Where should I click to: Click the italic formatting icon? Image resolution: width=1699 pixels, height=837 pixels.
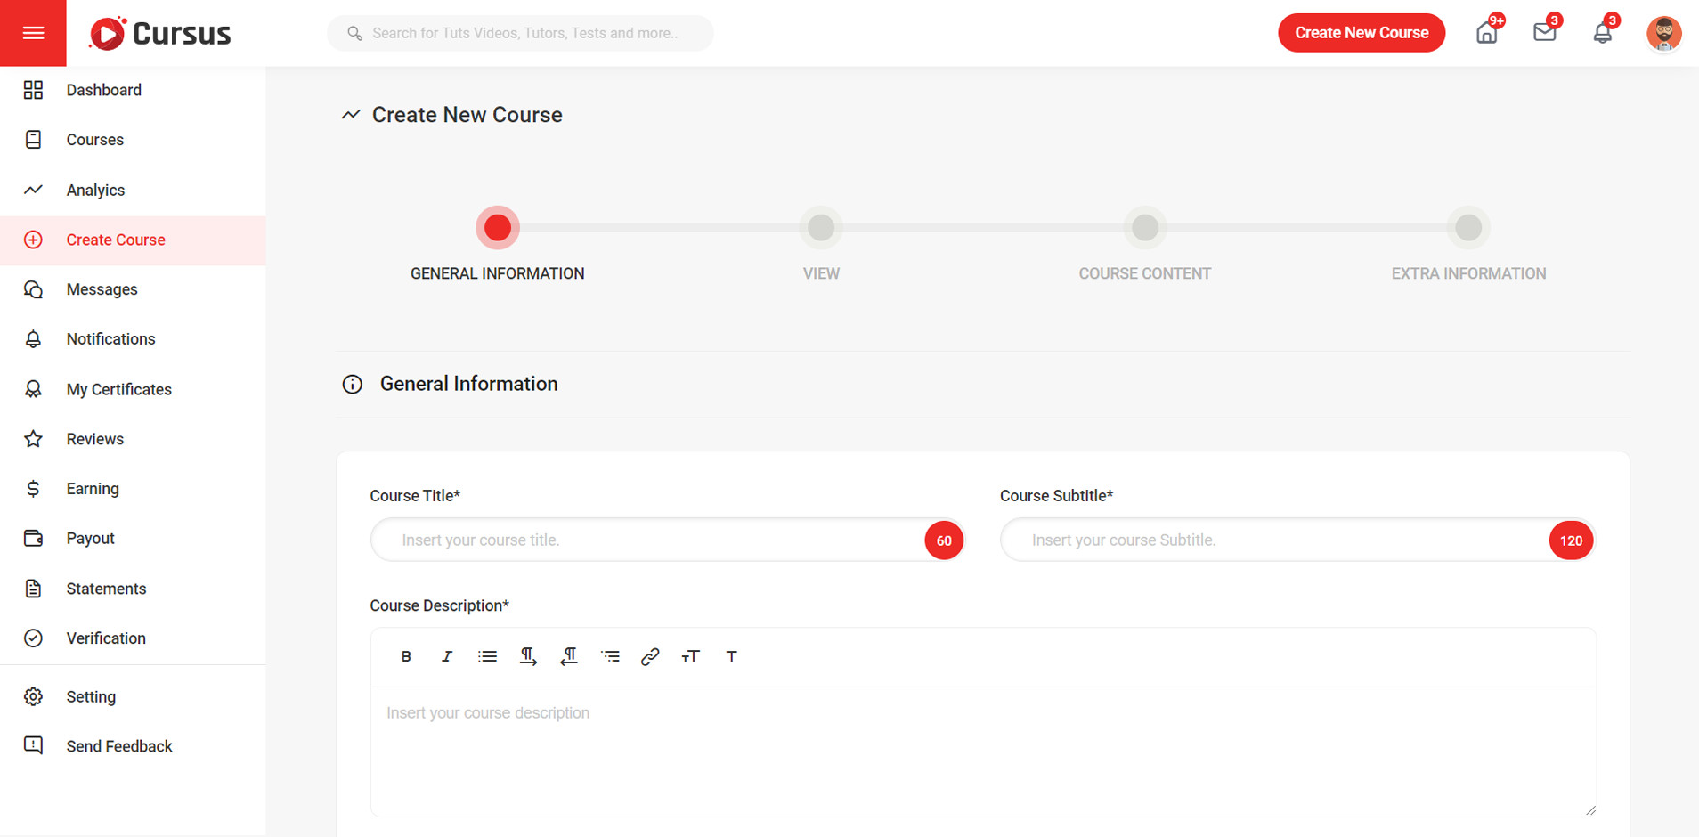pyautogui.click(x=446, y=656)
